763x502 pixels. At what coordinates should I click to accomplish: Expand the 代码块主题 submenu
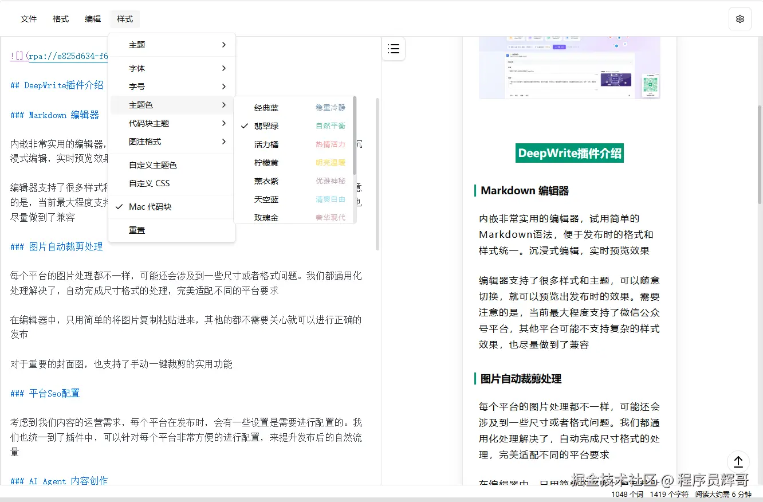point(172,123)
